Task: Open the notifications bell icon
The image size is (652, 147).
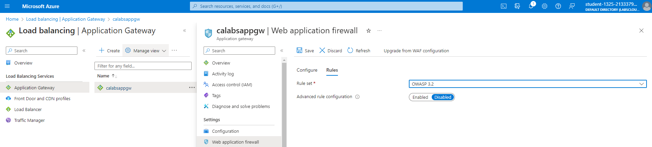Action: [531, 6]
